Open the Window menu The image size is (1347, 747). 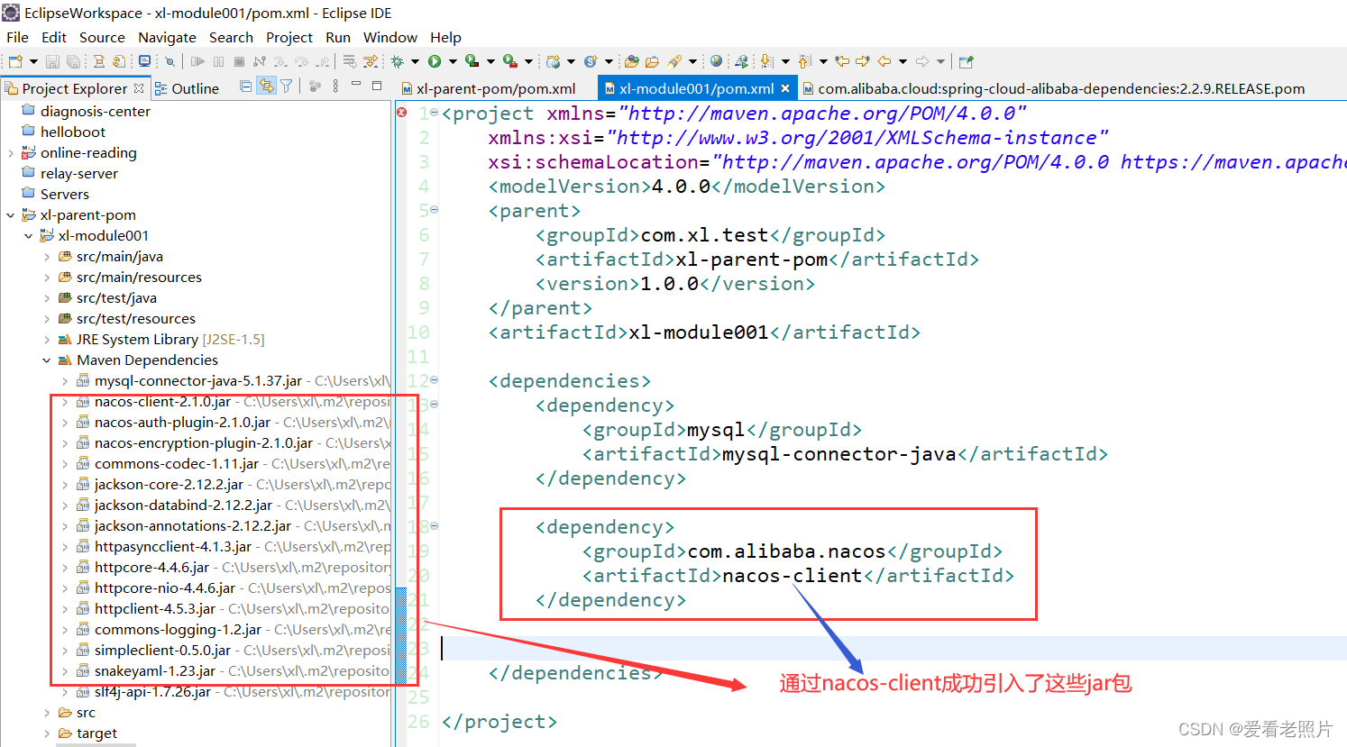click(390, 37)
